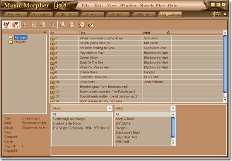Click the file icon of track 2
The image size is (232, 161).
pyautogui.click(x=52, y=44)
